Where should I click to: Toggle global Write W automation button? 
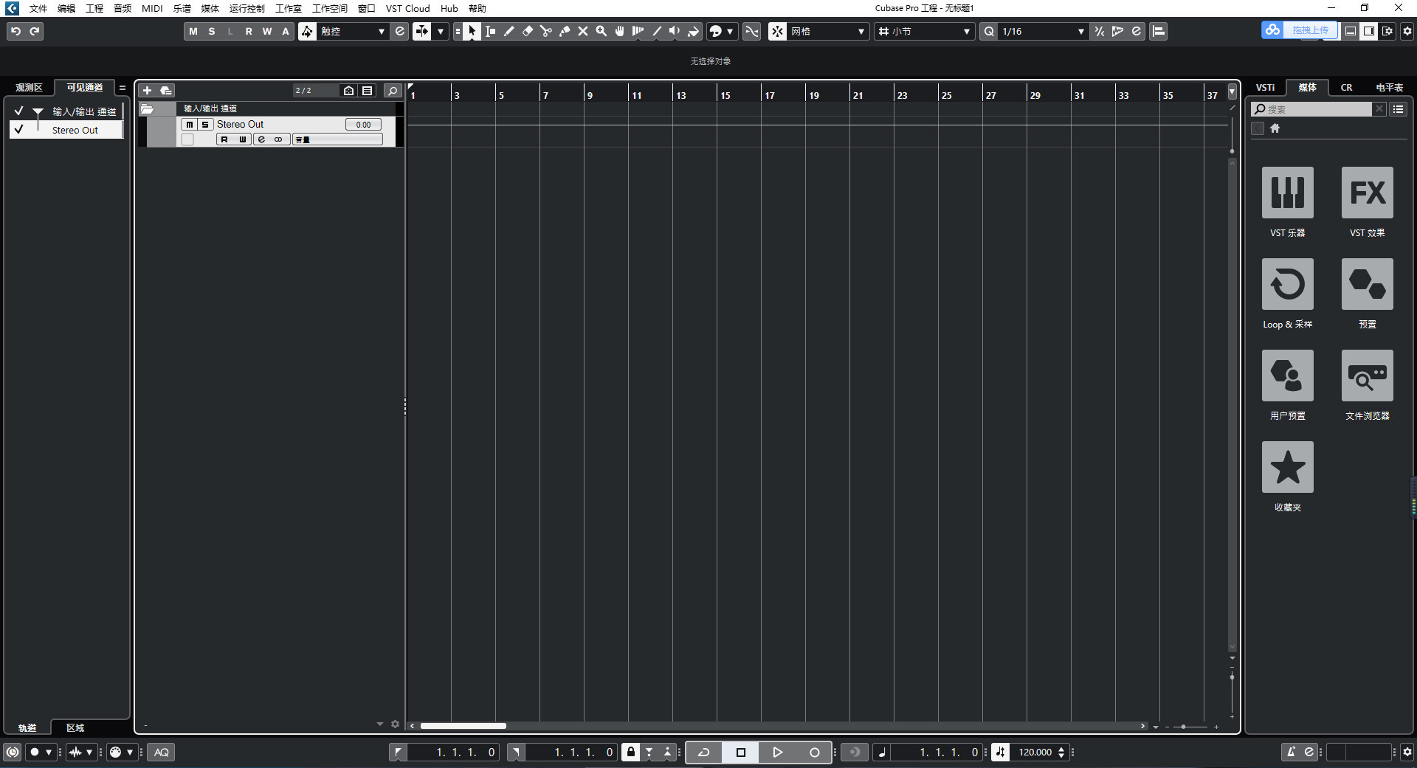[x=267, y=31]
